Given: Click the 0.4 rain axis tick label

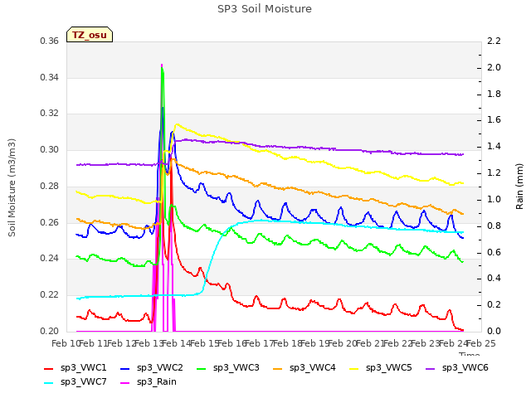Looking at the screenshot, I should point(494,279).
